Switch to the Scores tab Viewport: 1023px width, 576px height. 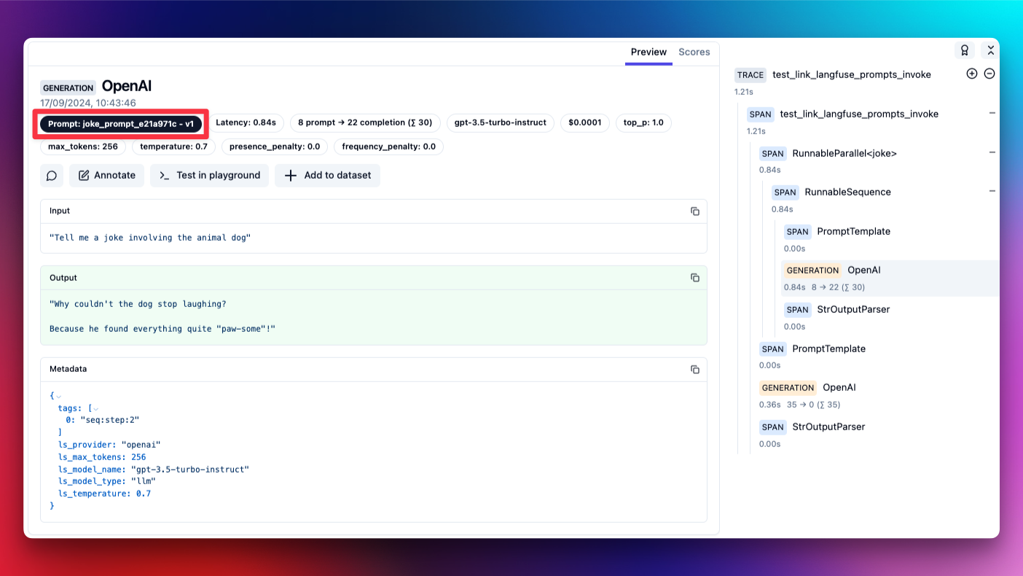694,52
